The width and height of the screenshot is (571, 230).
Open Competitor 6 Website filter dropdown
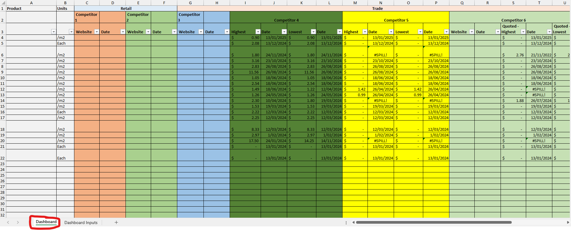coord(471,32)
